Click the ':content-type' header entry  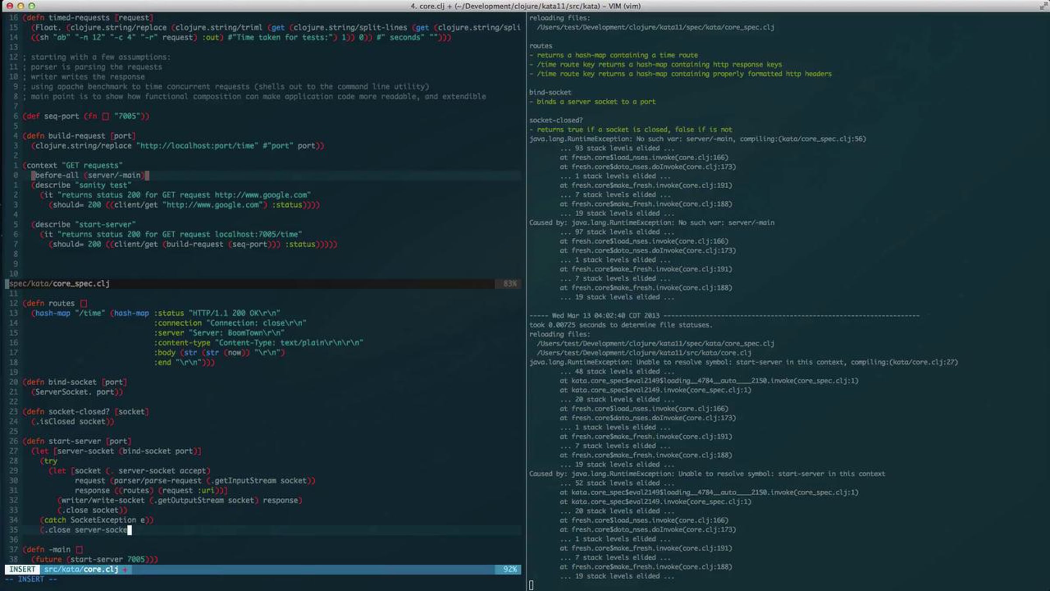click(x=259, y=343)
